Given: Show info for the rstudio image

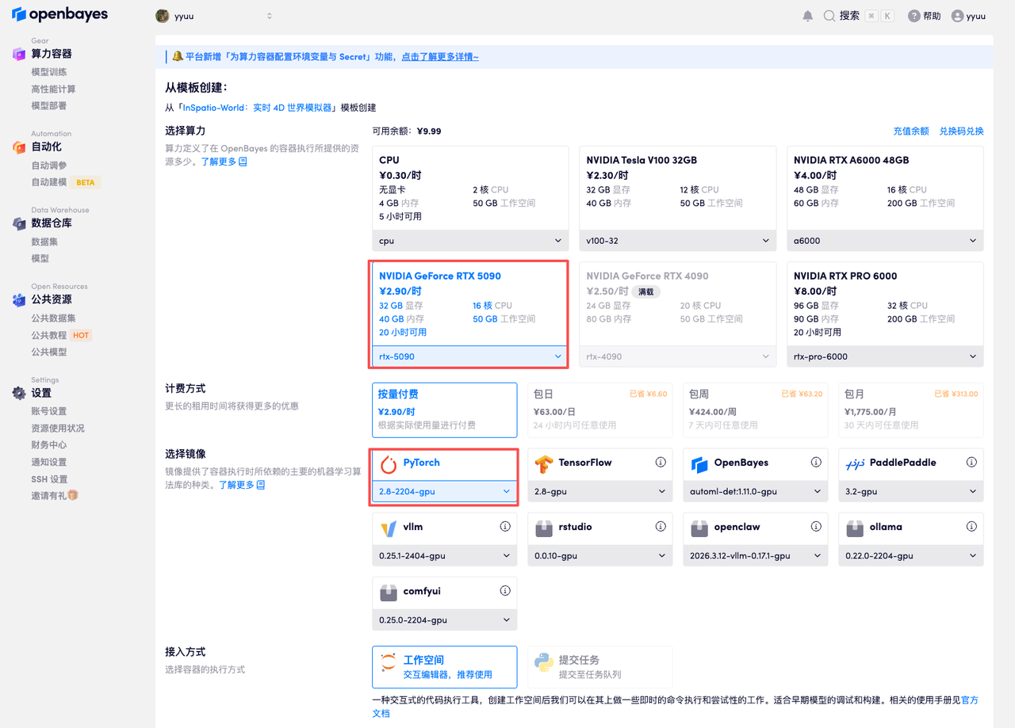Looking at the screenshot, I should [661, 527].
